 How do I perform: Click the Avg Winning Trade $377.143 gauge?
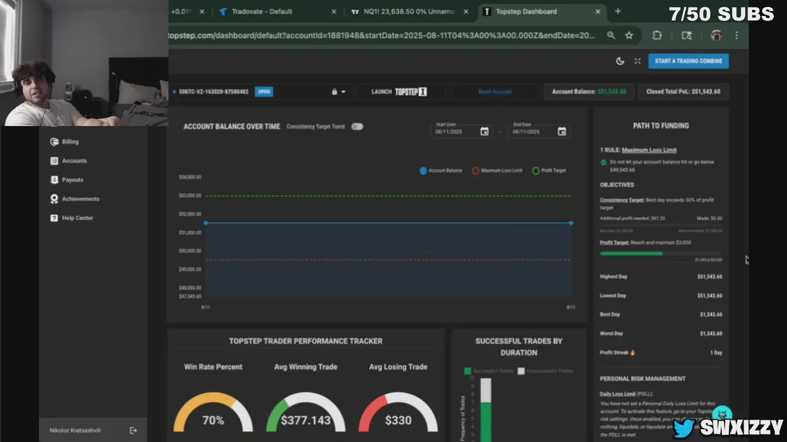[x=306, y=413]
